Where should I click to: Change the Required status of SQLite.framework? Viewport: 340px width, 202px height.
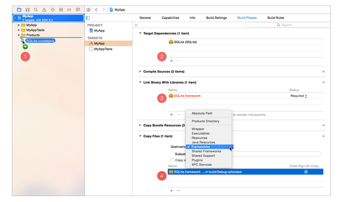click(299, 96)
